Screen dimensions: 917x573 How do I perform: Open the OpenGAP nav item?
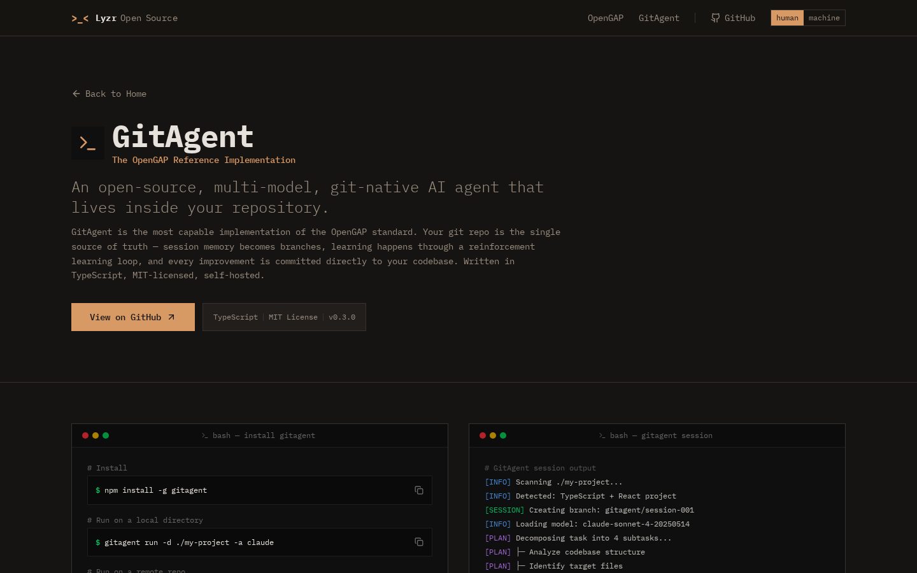click(x=606, y=18)
